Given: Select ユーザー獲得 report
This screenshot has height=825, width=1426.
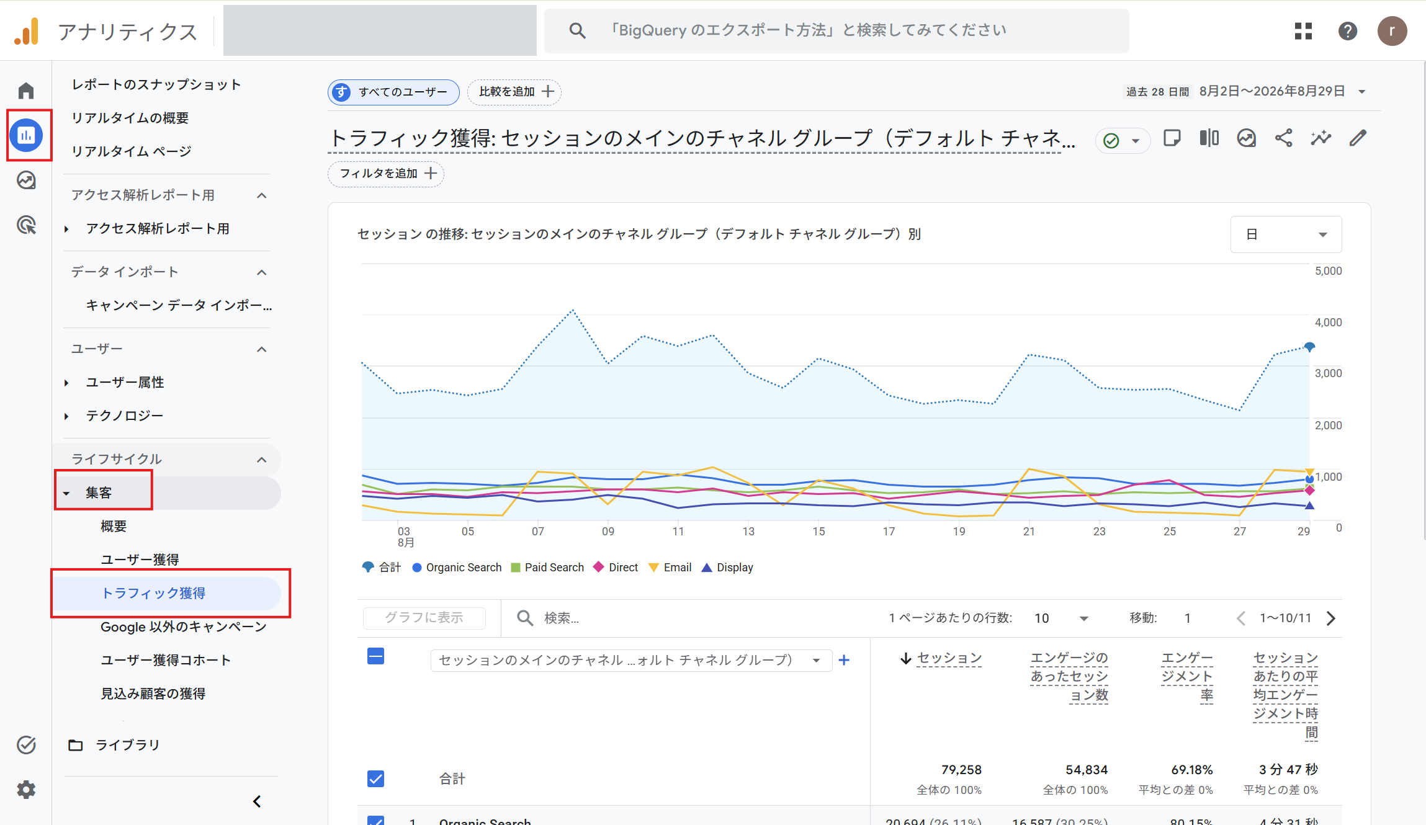Looking at the screenshot, I should [x=140, y=560].
